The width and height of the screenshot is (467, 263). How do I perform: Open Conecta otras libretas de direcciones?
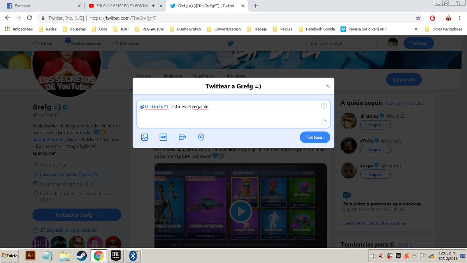pyautogui.click(x=374, y=223)
